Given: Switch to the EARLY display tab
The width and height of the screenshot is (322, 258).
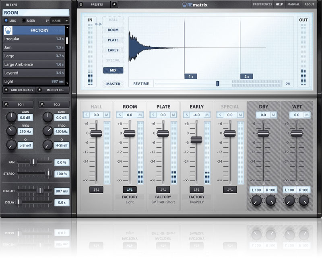Looking at the screenshot, I should pos(113,50).
